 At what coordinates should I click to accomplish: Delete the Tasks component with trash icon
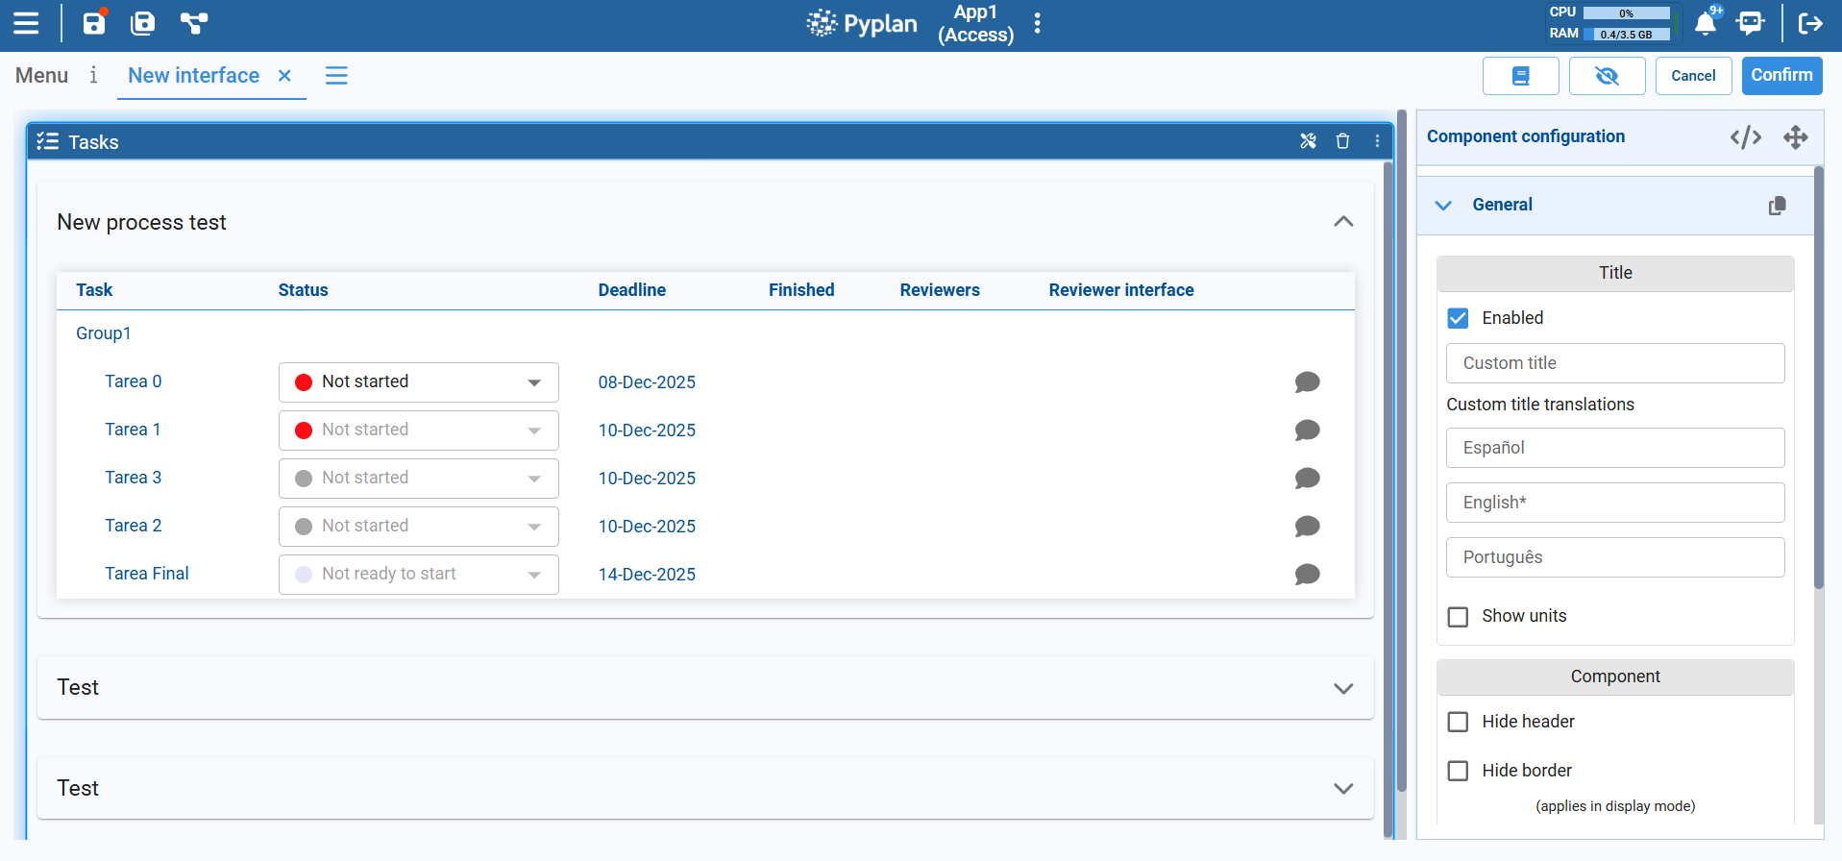click(1342, 141)
